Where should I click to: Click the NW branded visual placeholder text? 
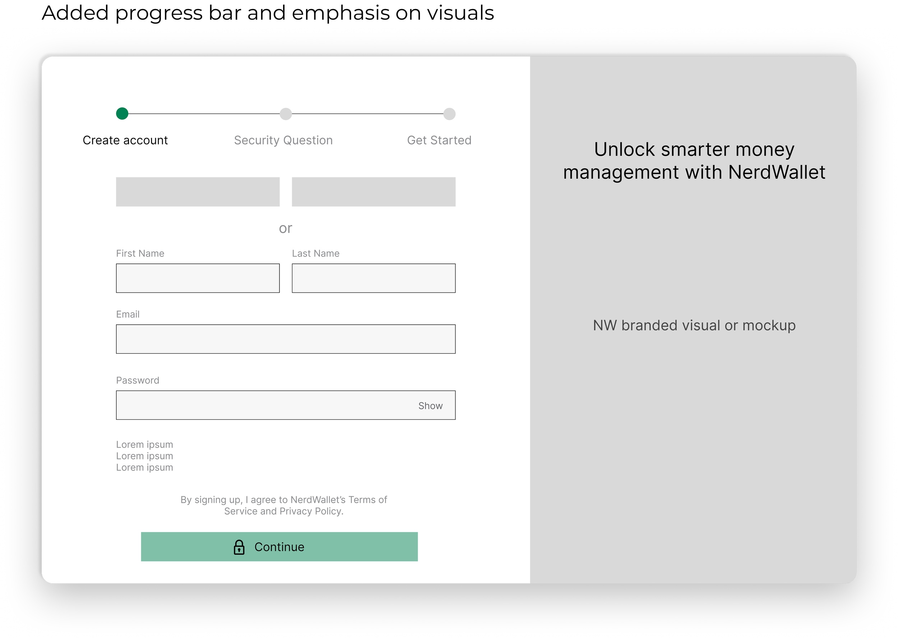click(x=694, y=325)
